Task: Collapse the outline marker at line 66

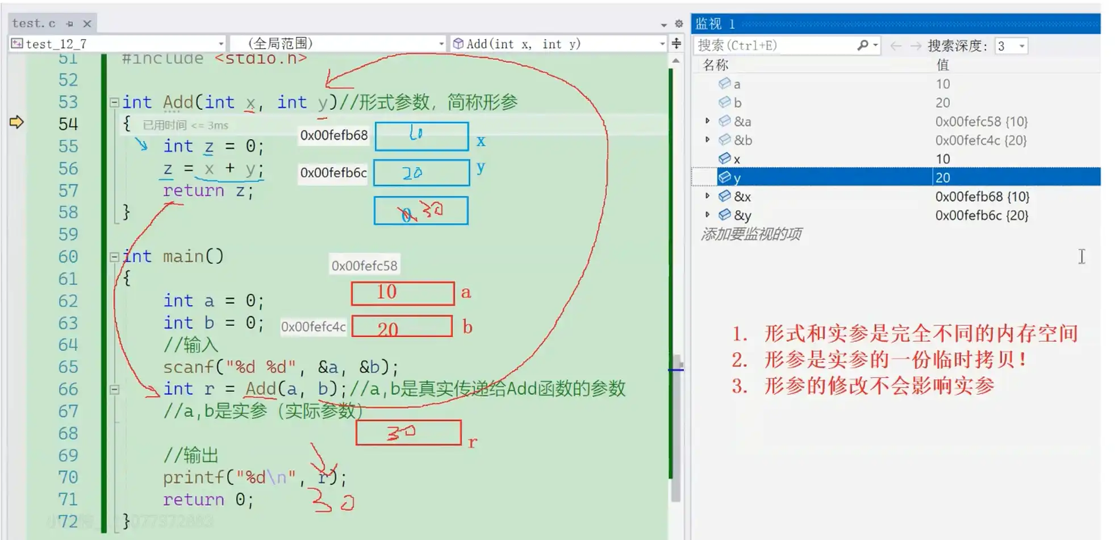Action: pyautogui.click(x=114, y=390)
